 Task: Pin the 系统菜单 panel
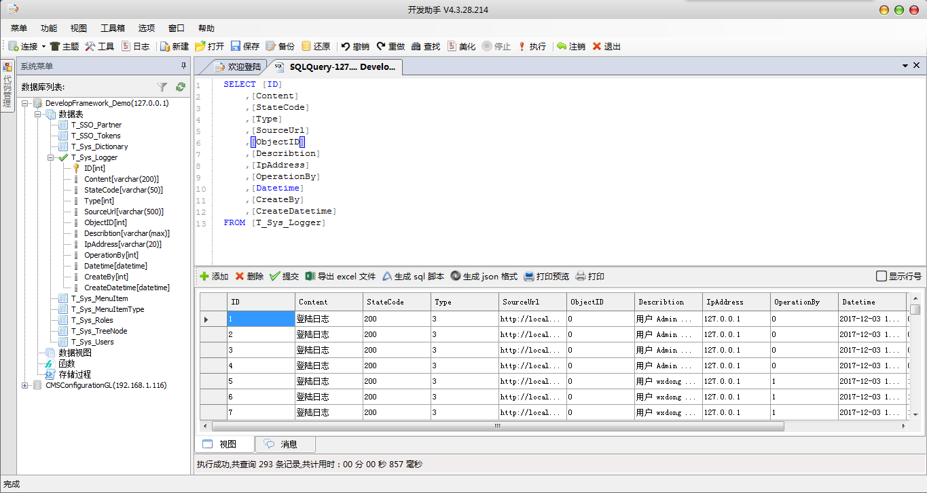tap(183, 66)
